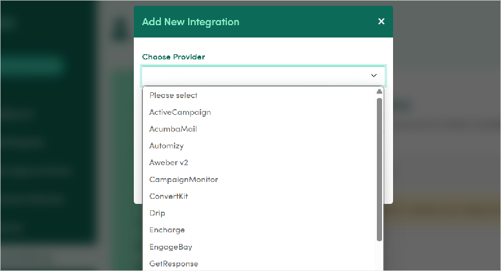Click the provider list scrollbar thumb
This screenshot has height=271, width=501.
pyautogui.click(x=379, y=170)
